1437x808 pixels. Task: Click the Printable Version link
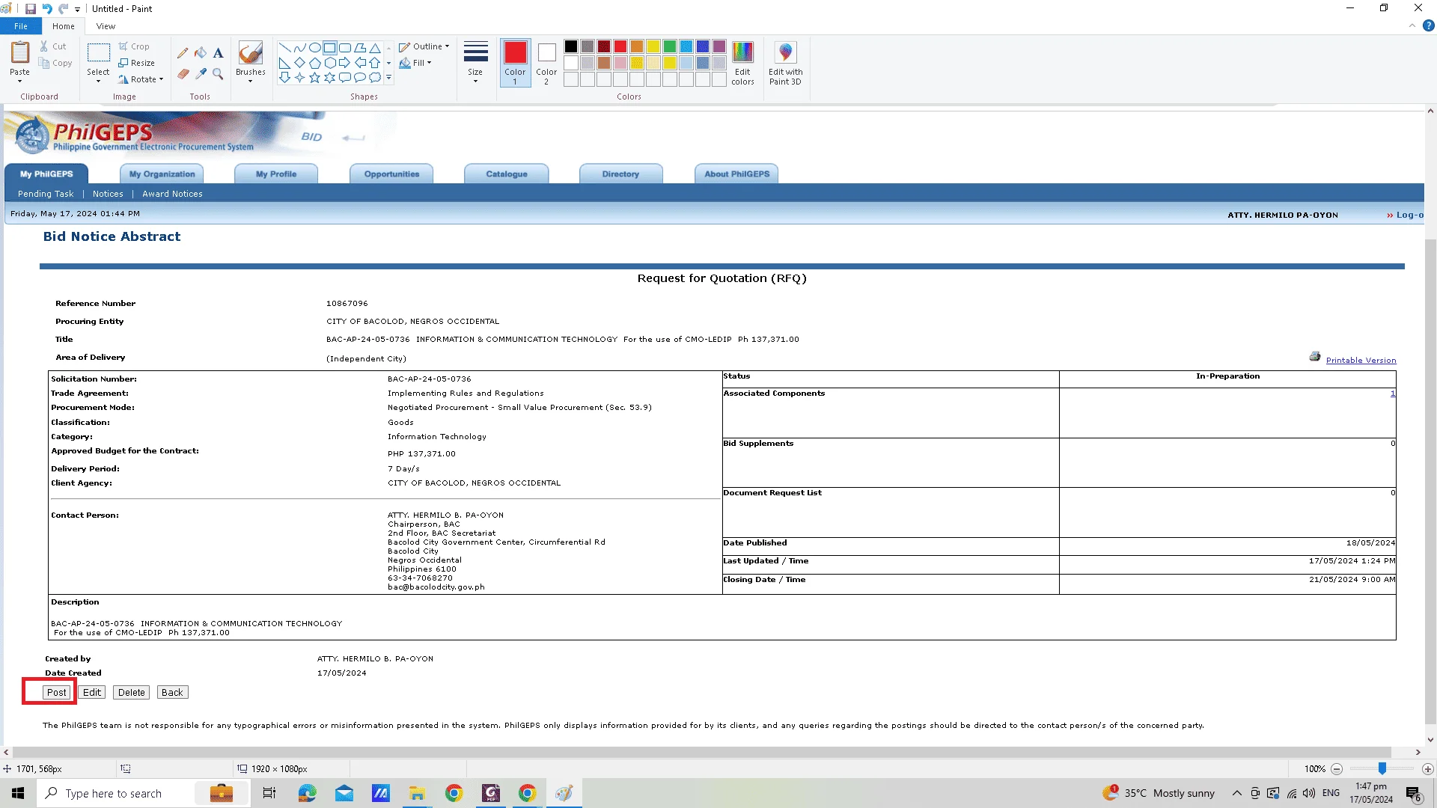1361,360
